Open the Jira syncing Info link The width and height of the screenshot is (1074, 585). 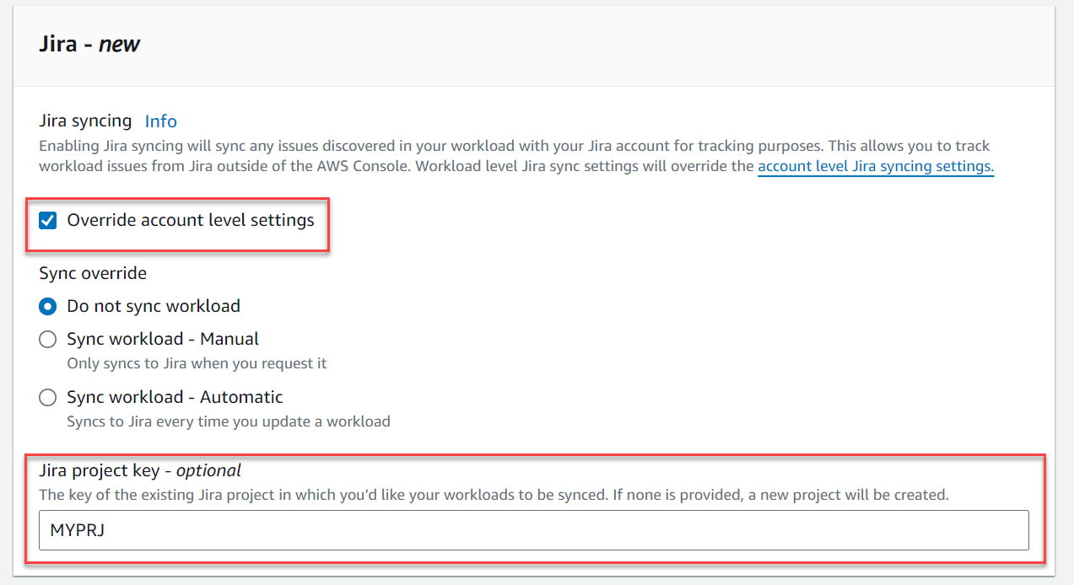(x=160, y=121)
